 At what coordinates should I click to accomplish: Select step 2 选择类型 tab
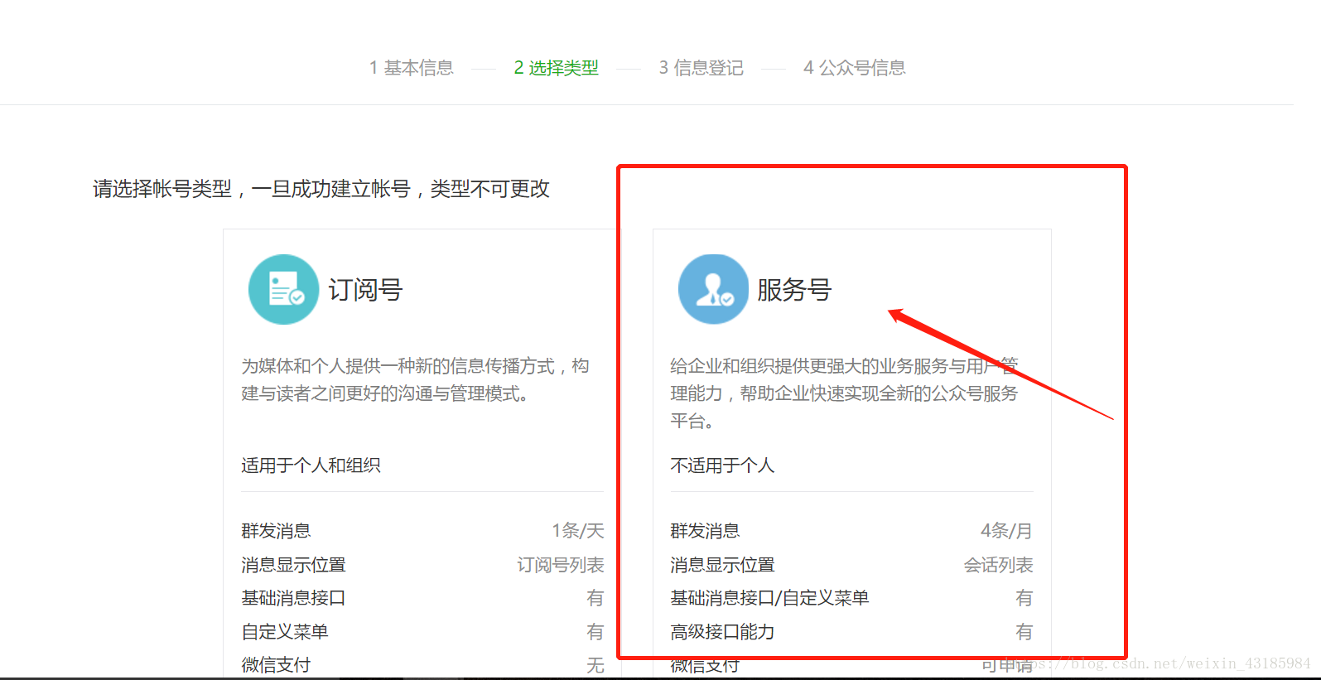click(x=556, y=68)
